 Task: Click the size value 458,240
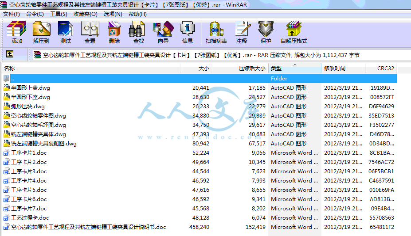(199, 227)
